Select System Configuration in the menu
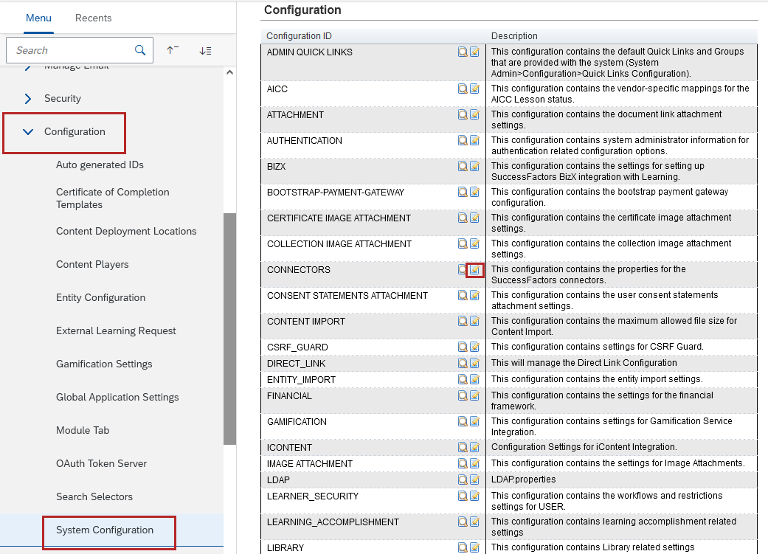The width and height of the screenshot is (768, 554). (x=105, y=530)
